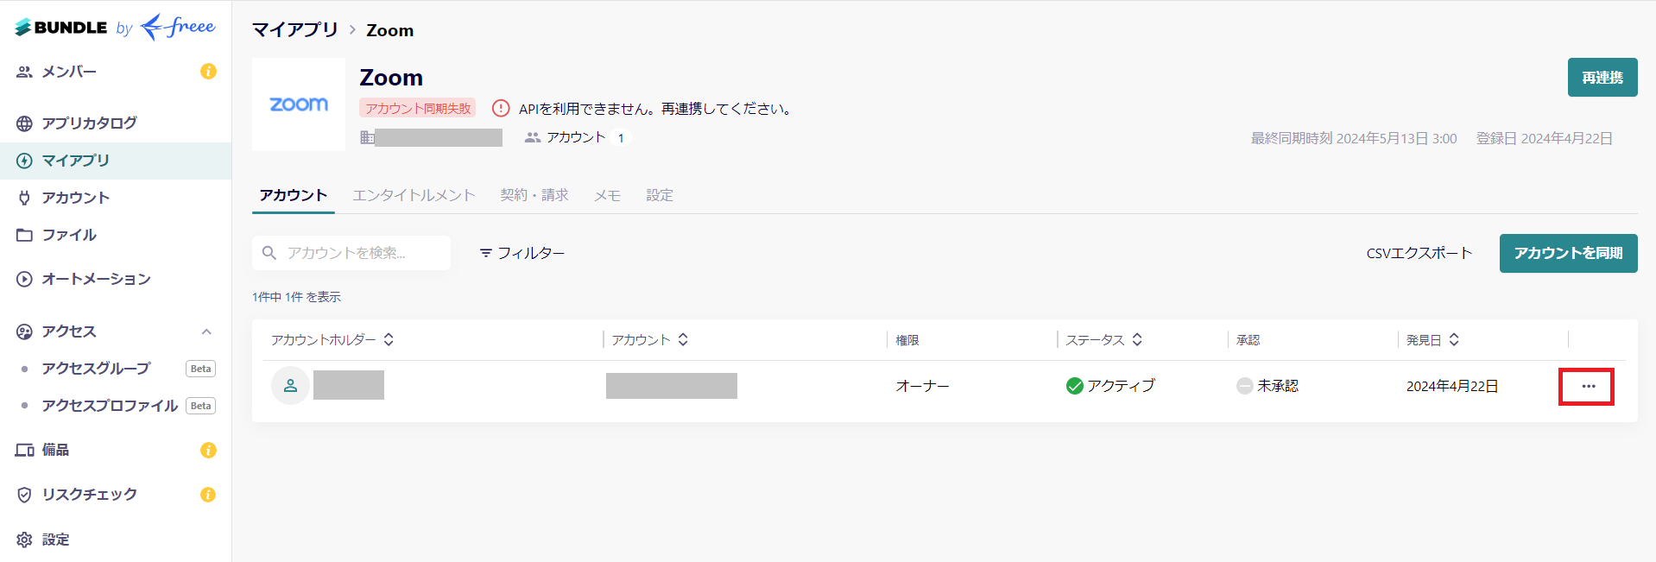The width and height of the screenshot is (1656, 562).
Task: Click the オーナー permission cell
Action: pyautogui.click(x=922, y=386)
